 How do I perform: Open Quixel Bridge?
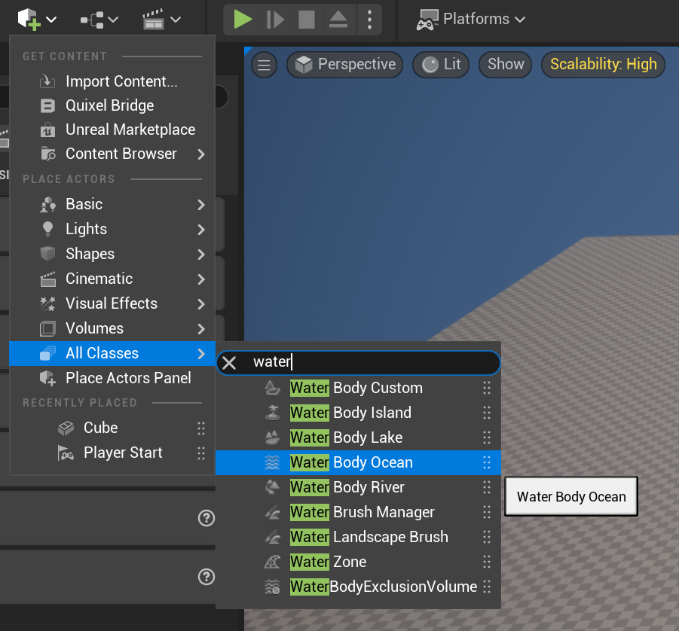[112, 105]
